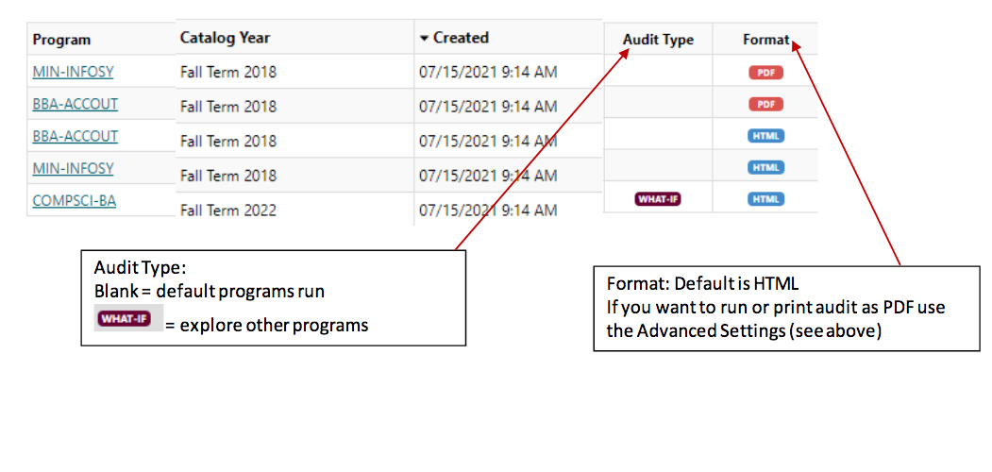Open the MIN-INFOSY link in the fourth row
The width and height of the screenshot is (992, 472).
coord(73,168)
